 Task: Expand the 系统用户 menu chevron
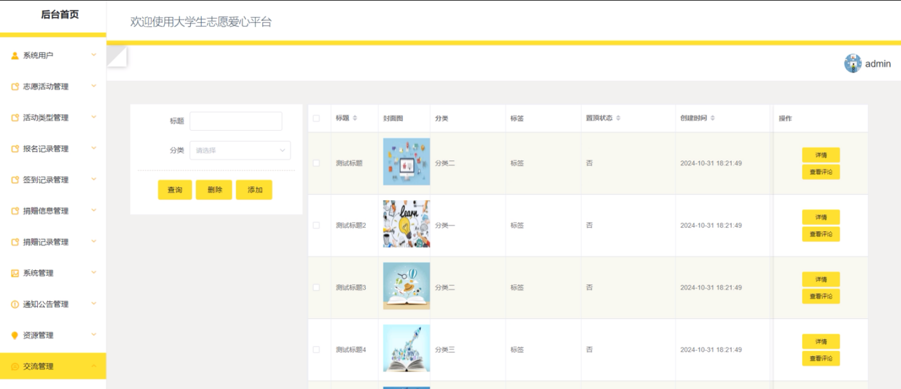click(94, 55)
